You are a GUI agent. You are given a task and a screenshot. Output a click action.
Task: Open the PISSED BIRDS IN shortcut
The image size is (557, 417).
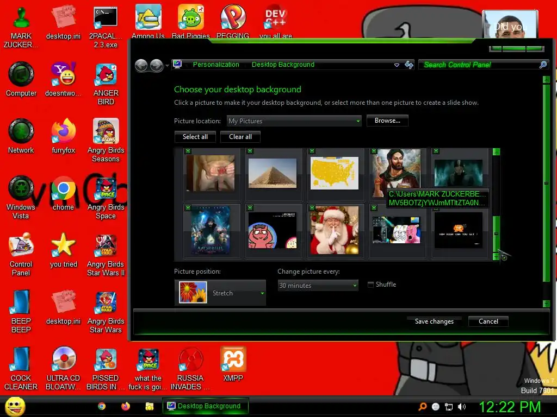pyautogui.click(x=106, y=369)
